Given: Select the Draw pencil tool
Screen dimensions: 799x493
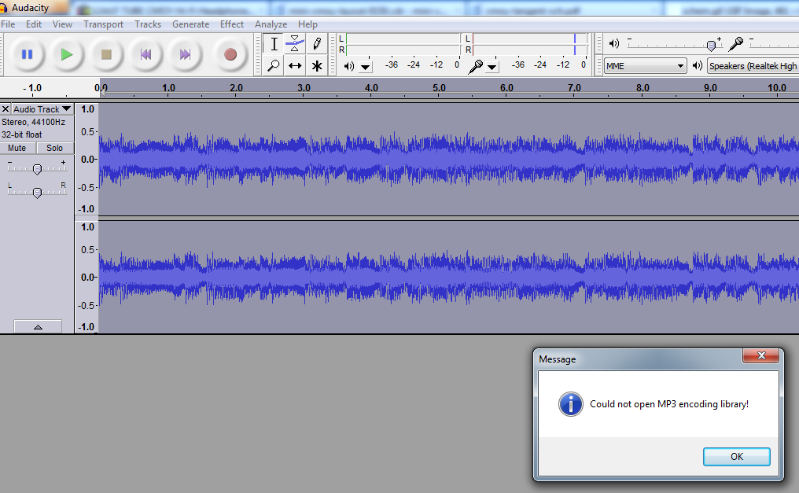Looking at the screenshot, I should 317,44.
